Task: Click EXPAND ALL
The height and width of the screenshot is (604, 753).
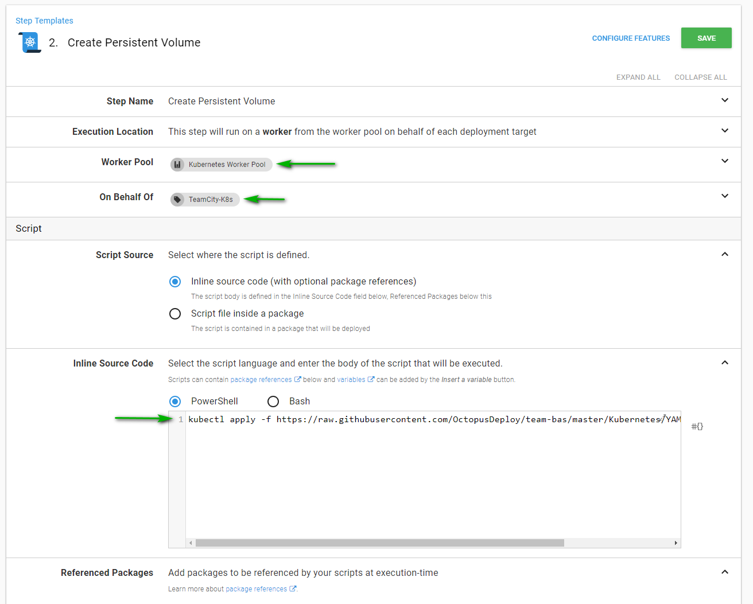Action: 638,77
